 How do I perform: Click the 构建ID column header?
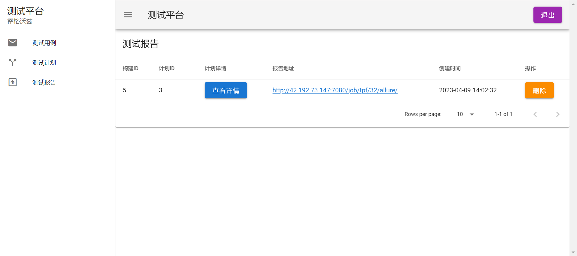pyautogui.click(x=130, y=68)
